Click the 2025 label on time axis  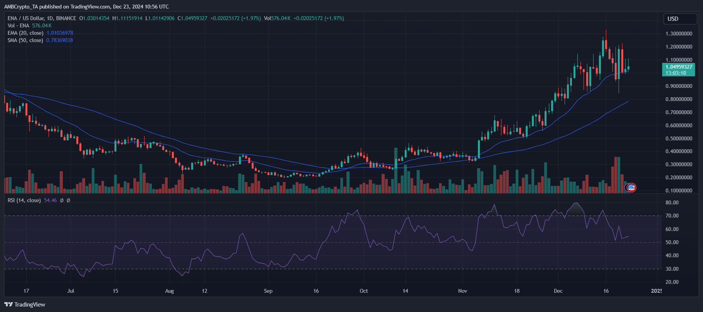[x=656, y=291]
